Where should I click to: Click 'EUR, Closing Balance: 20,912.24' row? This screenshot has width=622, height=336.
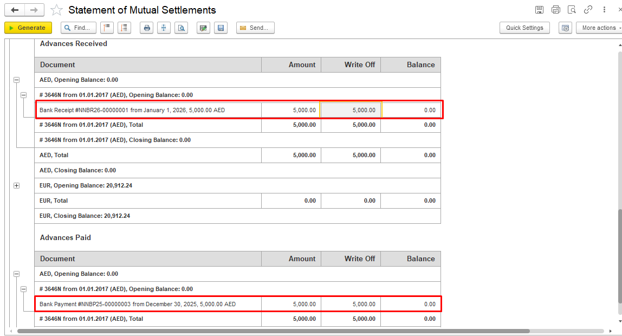coord(238,216)
